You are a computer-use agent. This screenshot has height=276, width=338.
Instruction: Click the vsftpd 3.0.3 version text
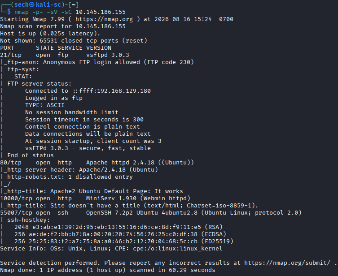click(x=108, y=55)
